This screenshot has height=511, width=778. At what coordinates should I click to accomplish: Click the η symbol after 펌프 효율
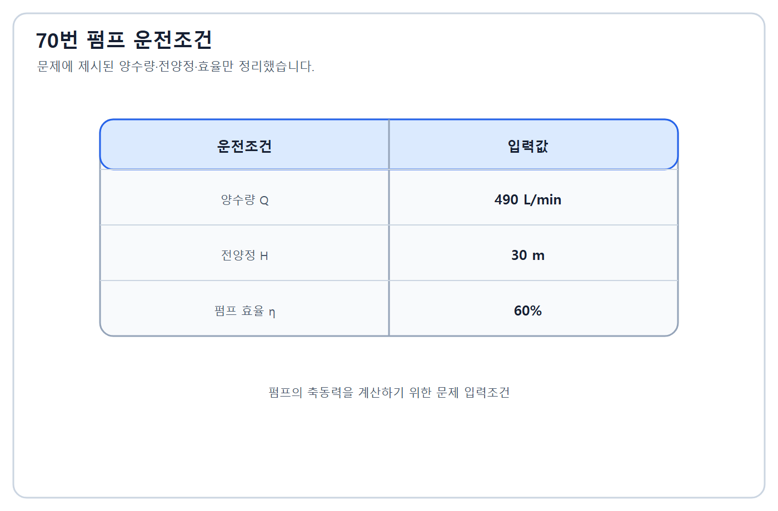[272, 312]
